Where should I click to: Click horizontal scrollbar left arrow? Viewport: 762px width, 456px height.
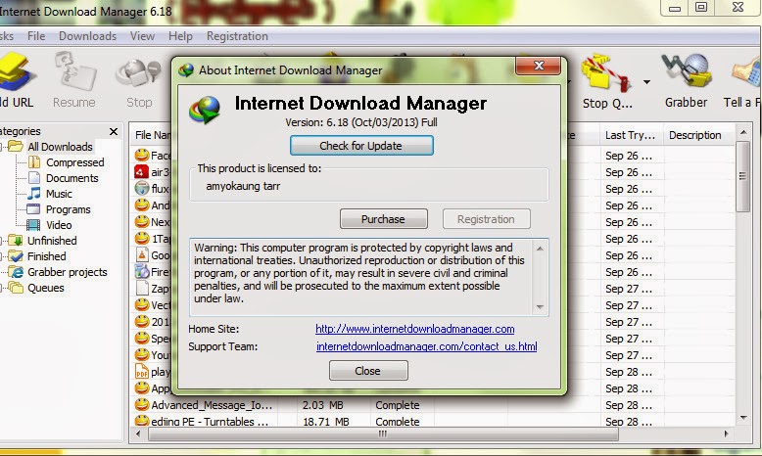[138, 433]
